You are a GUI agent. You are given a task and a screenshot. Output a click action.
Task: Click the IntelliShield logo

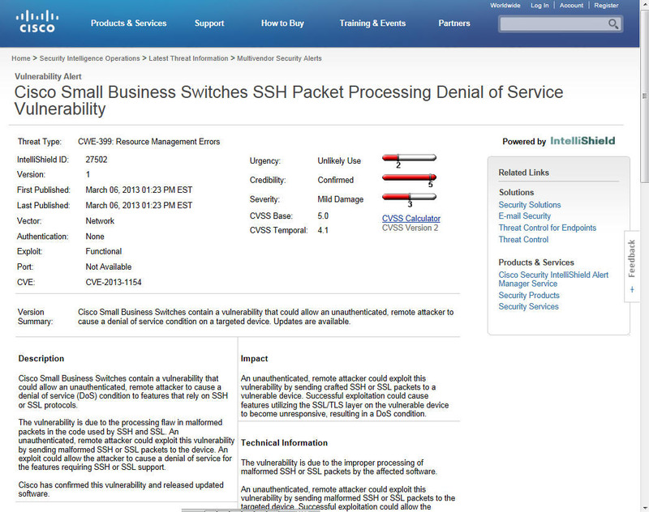(x=582, y=141)
